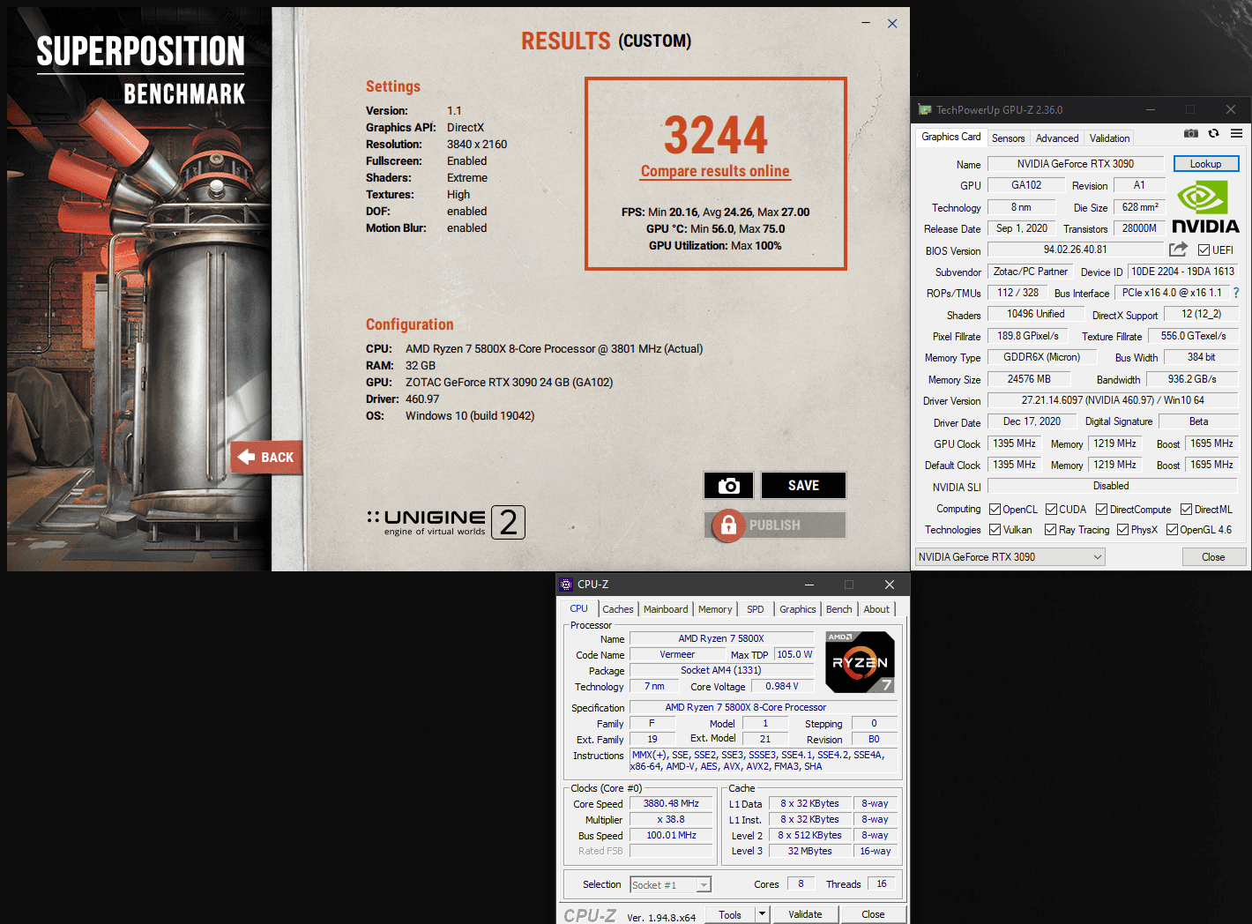This screenshot has height=924, width=1252.
Task: Open CPU-Z Memory tab
Action: [x=714, y=609]
